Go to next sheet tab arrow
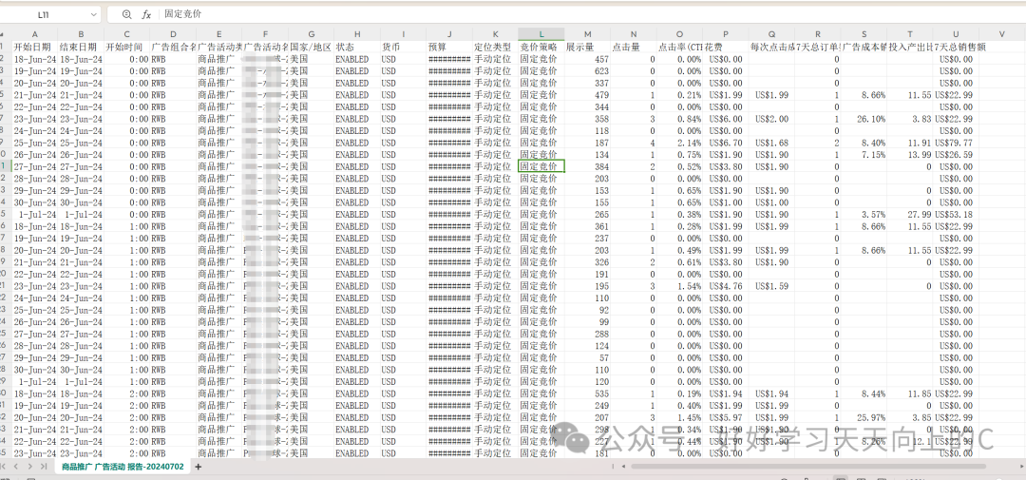This screenshot has height=480, width=1026. (x=30, y=467)
